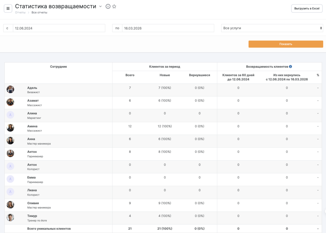Screen dimensions: 326x233
Task: Open the Все услуги dropdown
Action: click(x=272, y=28)
